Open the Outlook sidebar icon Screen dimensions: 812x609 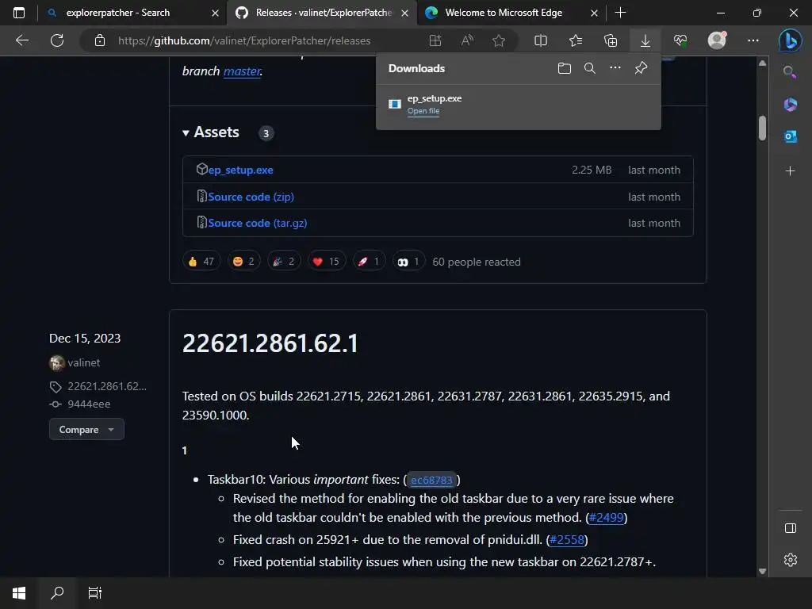791,136
